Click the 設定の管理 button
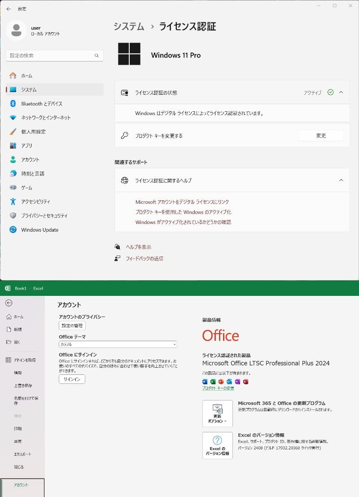Viewport: 359px width, 497px height. click(x=72, y=325)
